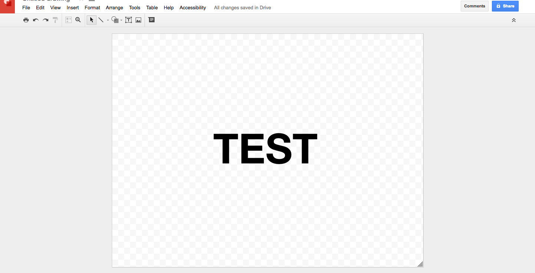Viewport: 535px width, 273px height.
Task: Click the Insert comment toolbar icon
Action: pos(152,20)
